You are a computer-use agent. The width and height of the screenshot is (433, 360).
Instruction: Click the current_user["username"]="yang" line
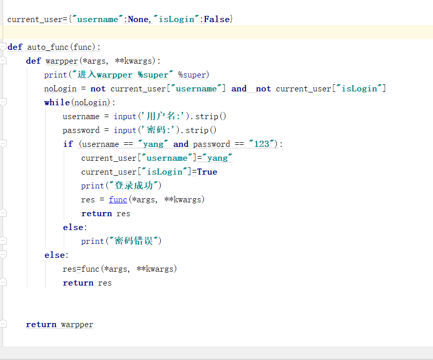pos(157,158)
